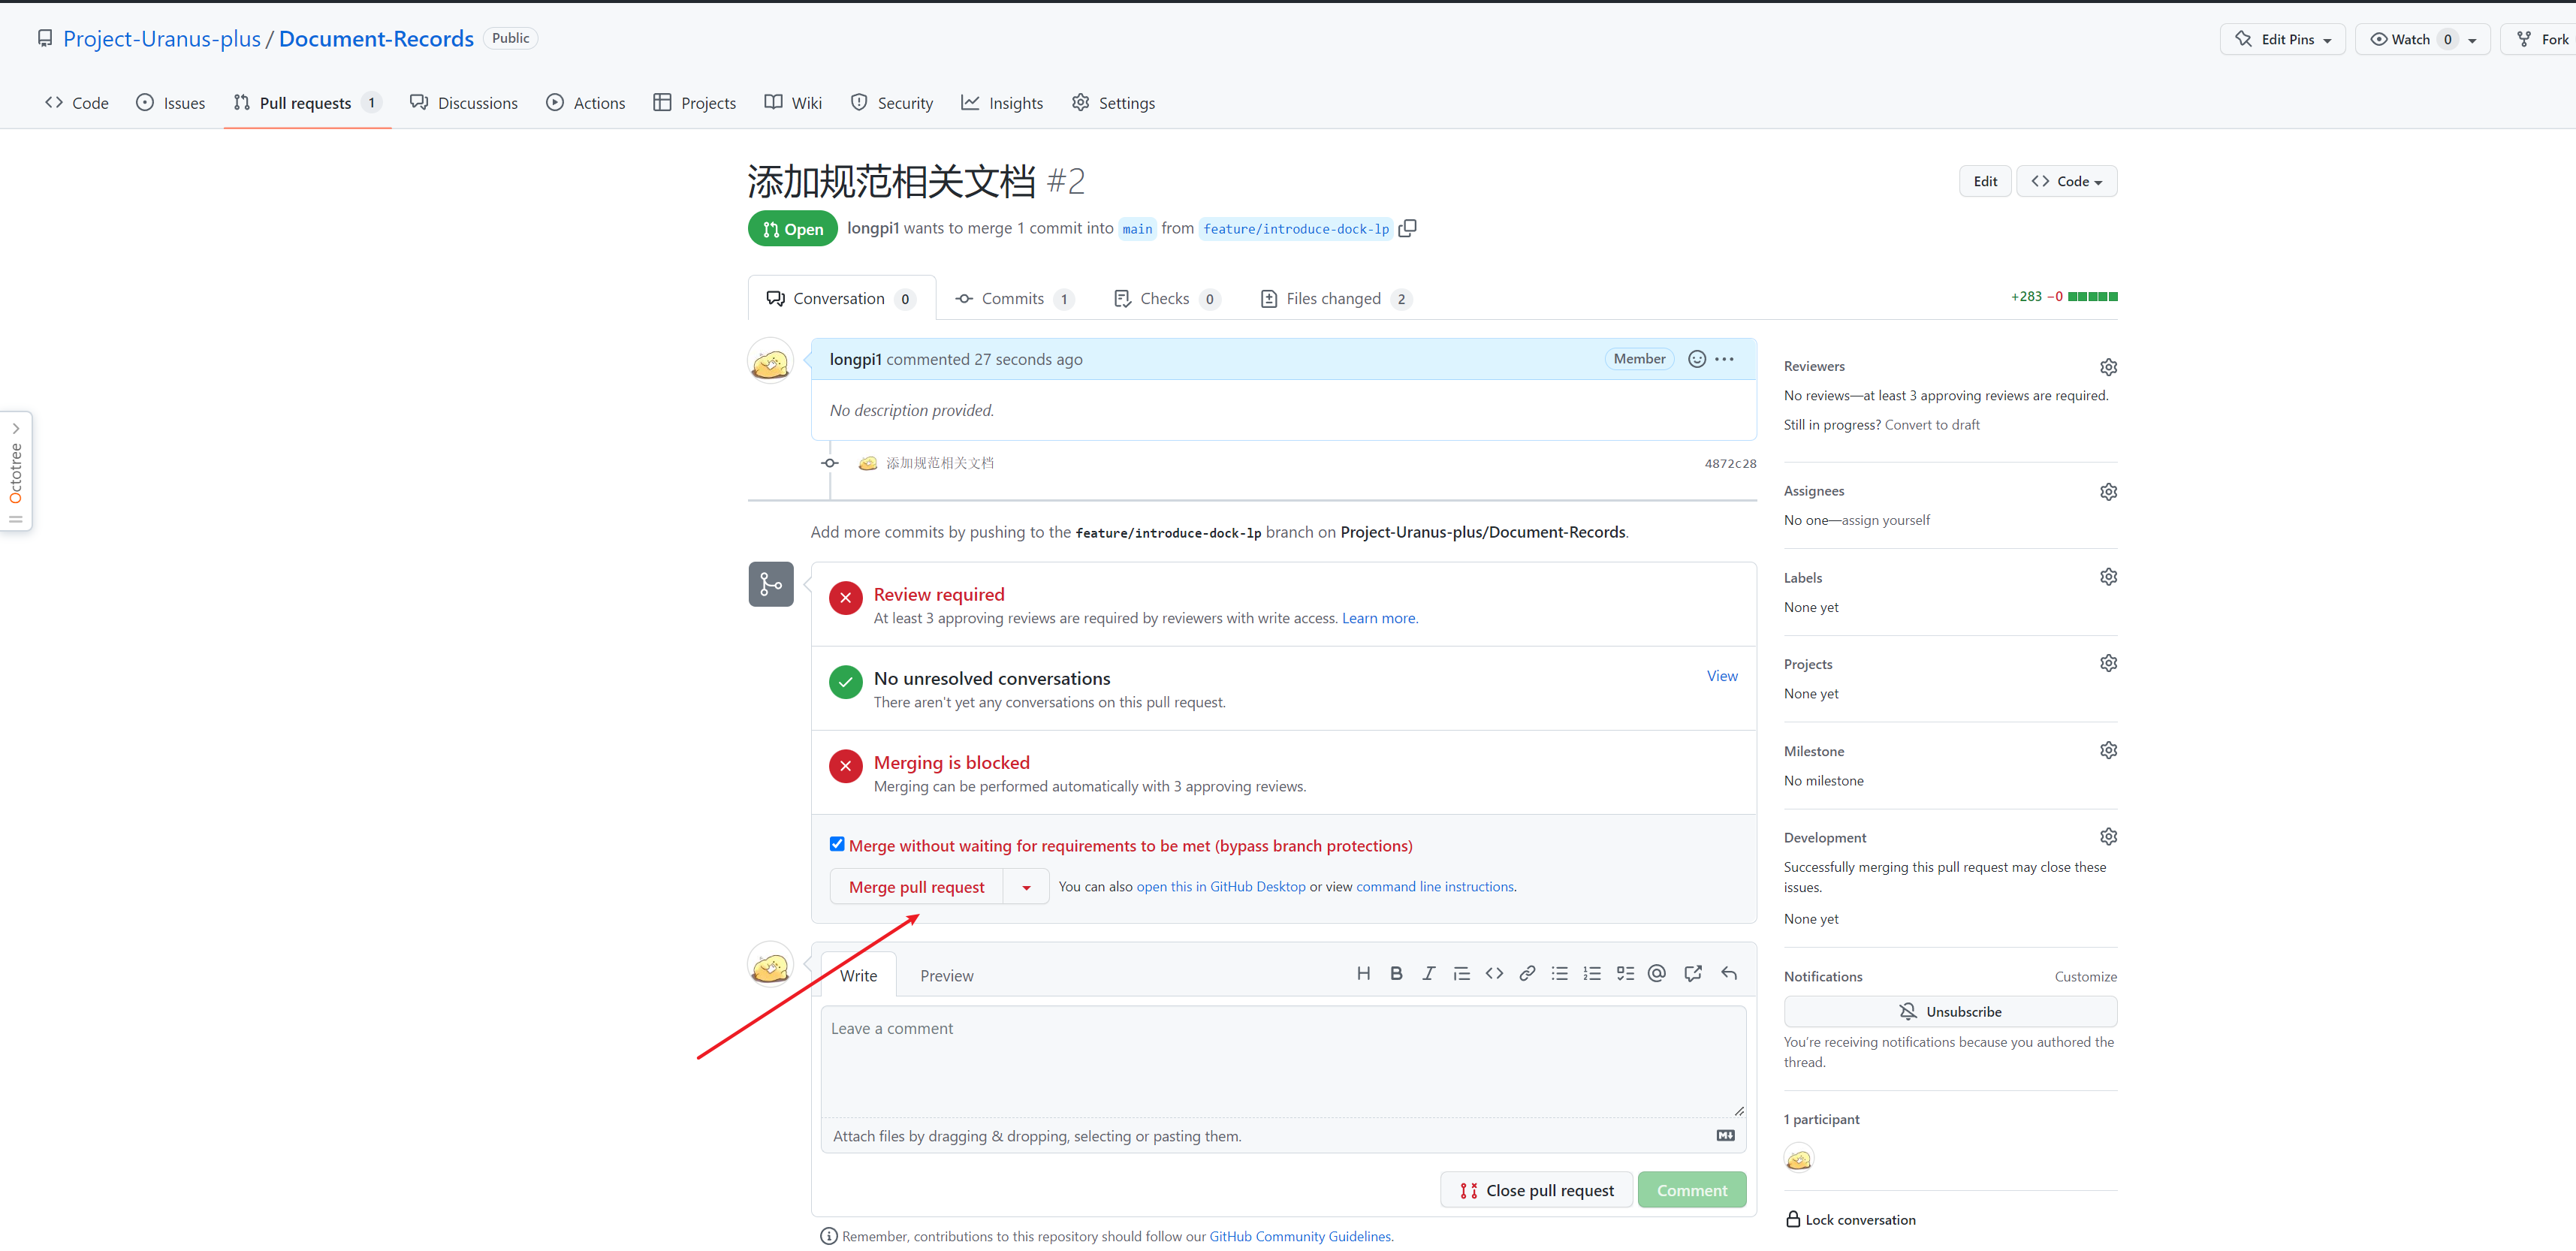
Task: Switch to the Preview tab
Action: (x=946, y=976)
